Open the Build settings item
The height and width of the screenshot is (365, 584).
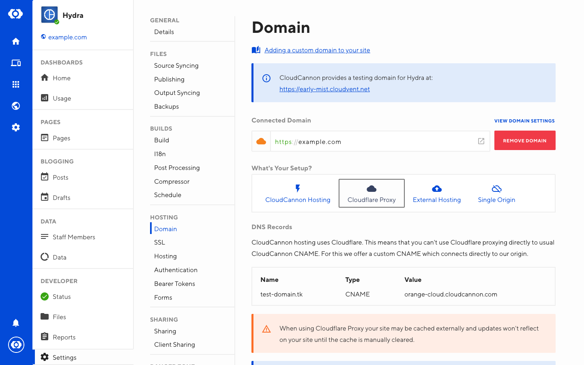[x=161, y=140]
